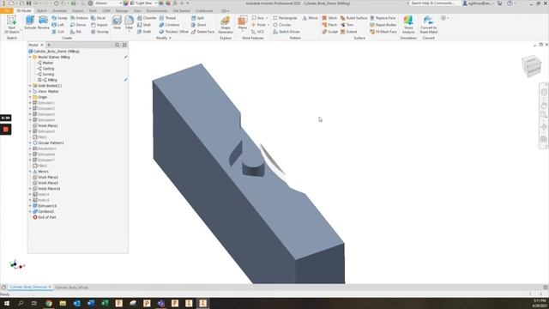Screen dimensions: 549x309
Task: Activate the Delete Face tool
Action: point(202,32)
